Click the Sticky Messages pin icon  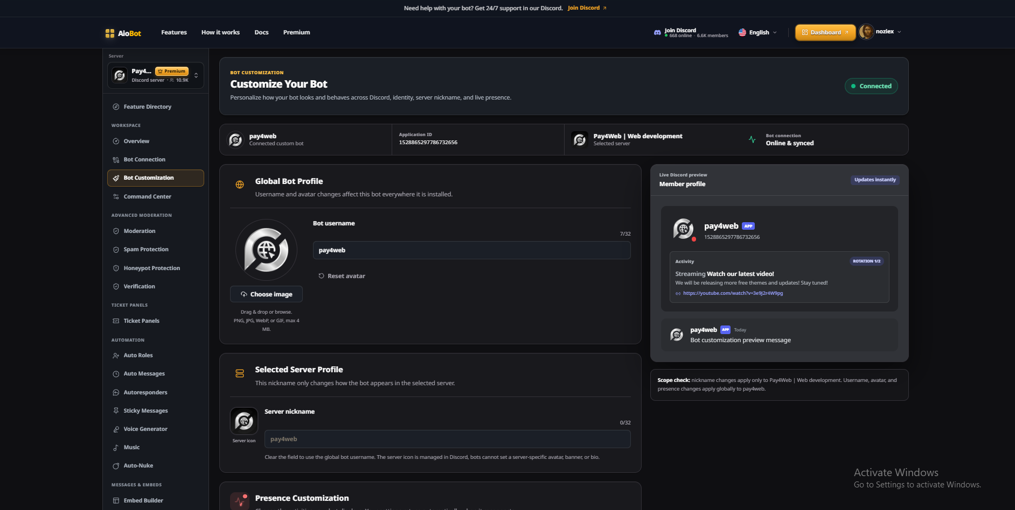[116, 411]
